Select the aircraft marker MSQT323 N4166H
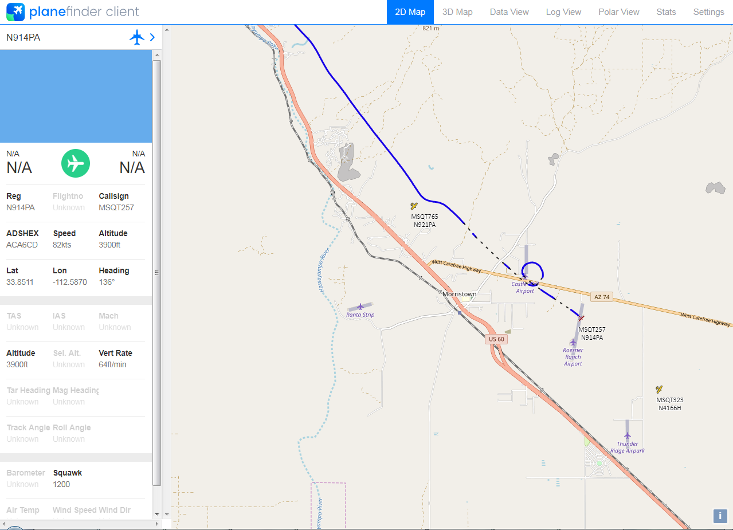Screen dimensions: 733x530 659,389
